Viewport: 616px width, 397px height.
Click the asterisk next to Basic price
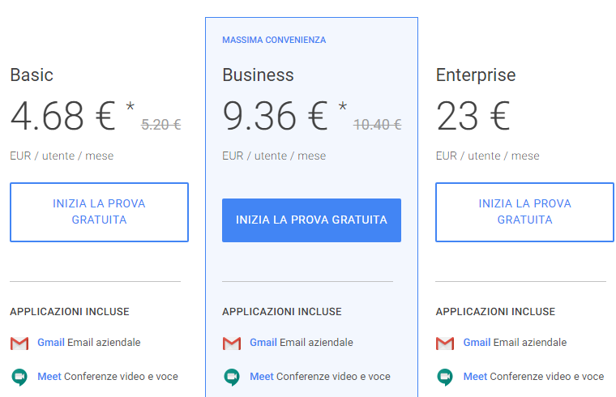[130, 107]
